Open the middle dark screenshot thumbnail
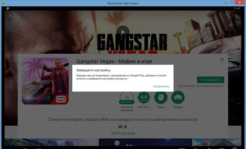 click(145, 142)
